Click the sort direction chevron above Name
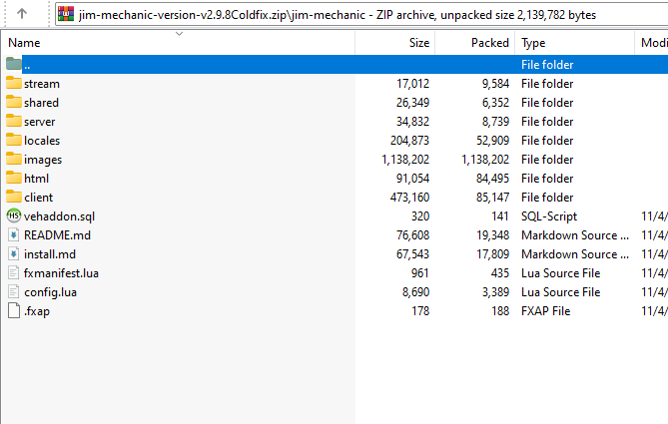This screenshot has width=668, height=424. pos(180,33)
